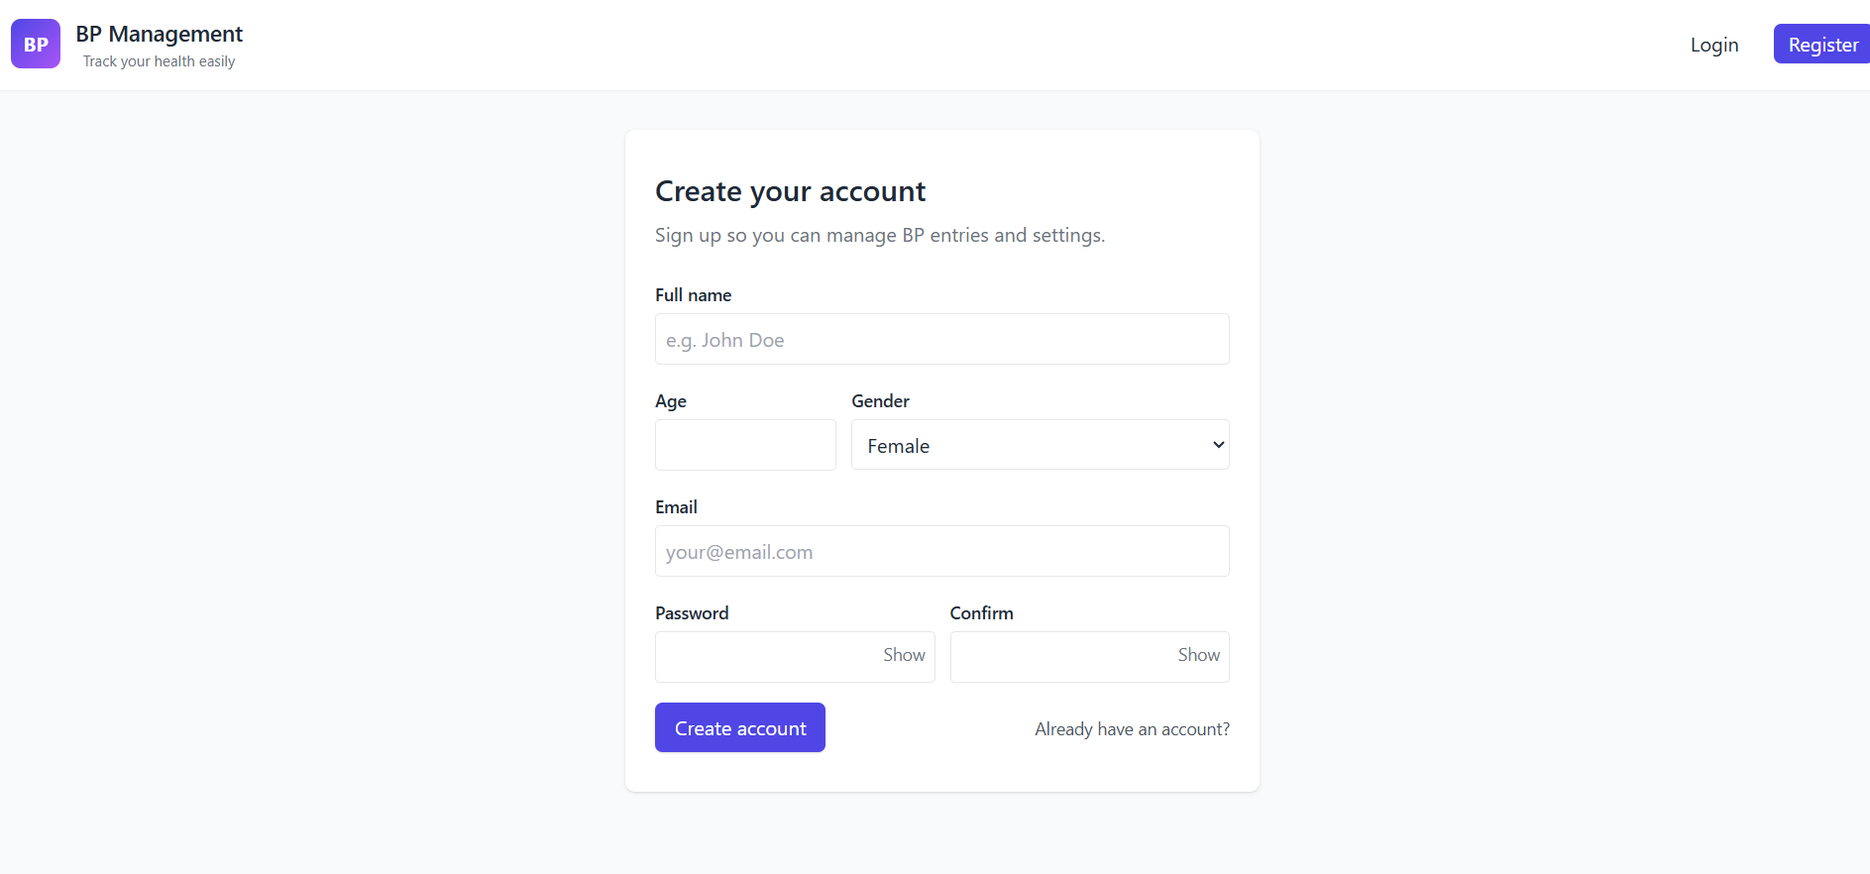1870x874 pixels.
Task: Follow the "Already have an account?" link
Action: click(1132, 729)
